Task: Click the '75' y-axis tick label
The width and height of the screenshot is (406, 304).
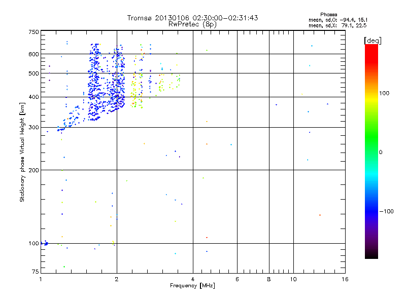Action: (x=36, y=272)
